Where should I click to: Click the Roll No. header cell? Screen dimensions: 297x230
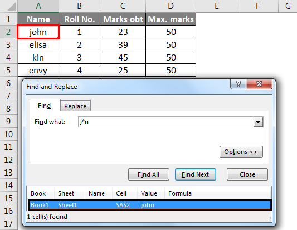79,19
